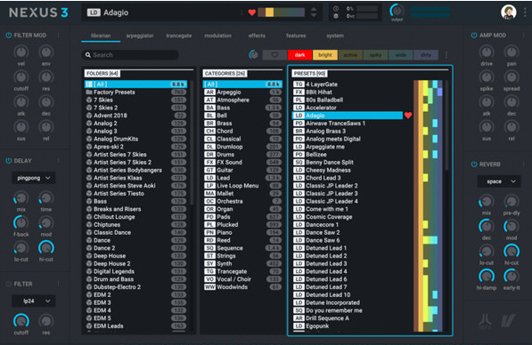Click the yellow bright tag filter

325,55
